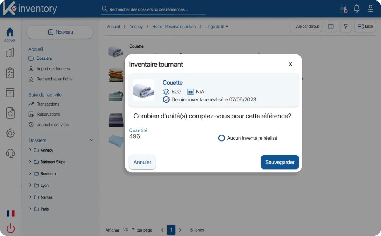Close the Inventaire tournant dialog with X
This screenshot has height=236, width=381.
pos(290,64)
